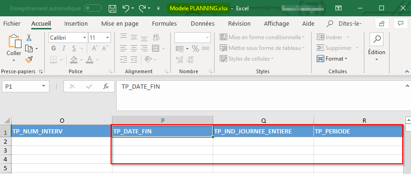Viewport: 411px width, 174px height.
Task: Click the insert function fx icon
Action: click(x=106, y=86)
